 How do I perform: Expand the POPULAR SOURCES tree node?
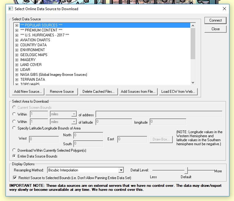[17, 25]
